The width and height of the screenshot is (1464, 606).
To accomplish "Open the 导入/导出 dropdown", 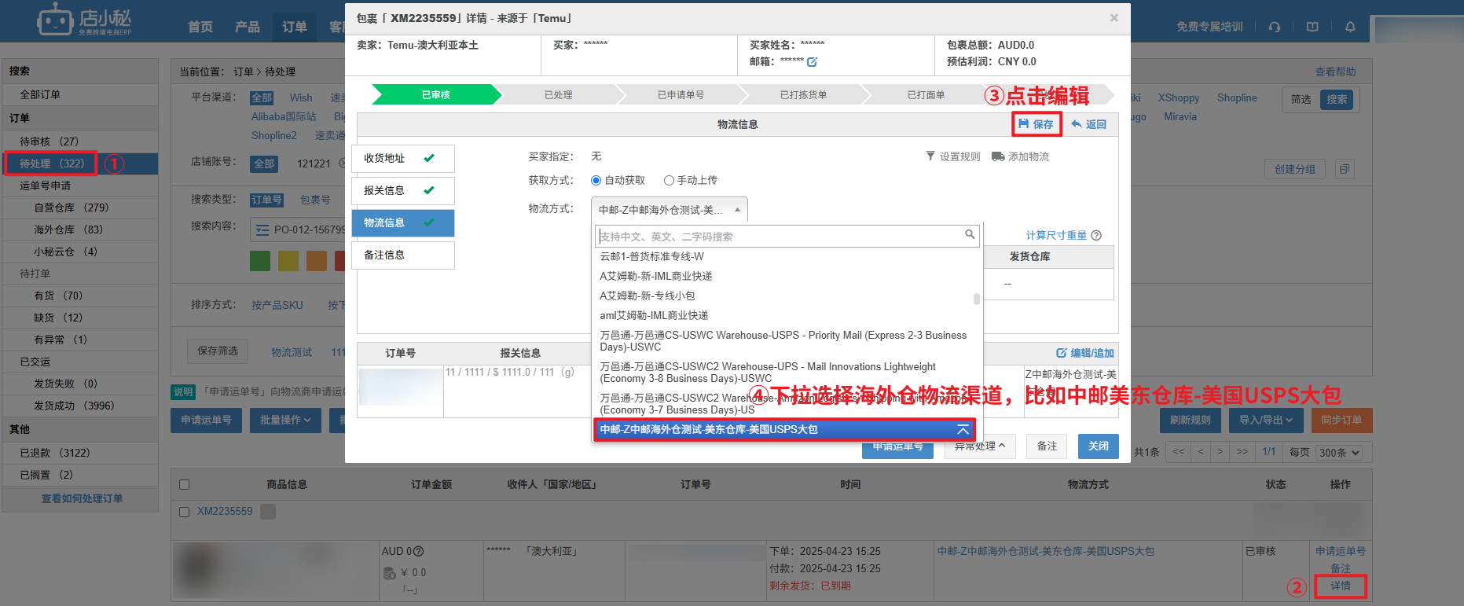I will coord(1267,421).
